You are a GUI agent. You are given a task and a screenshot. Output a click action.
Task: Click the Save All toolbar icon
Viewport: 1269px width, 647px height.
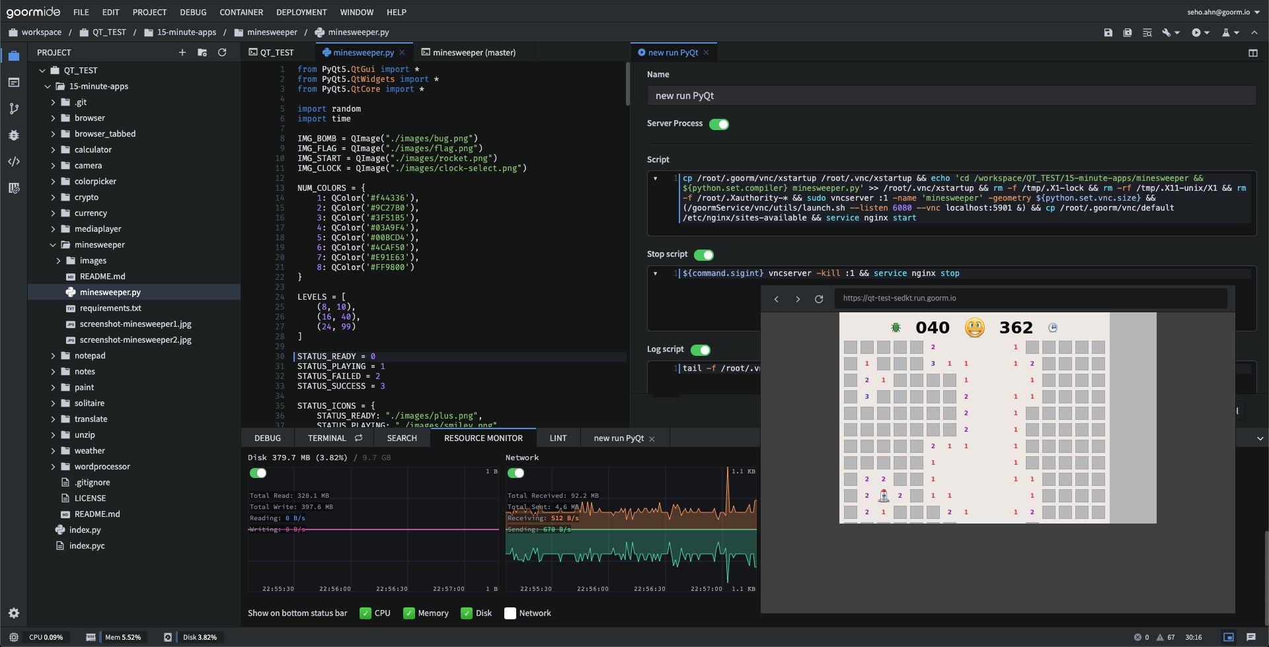[x=1127, y=32]
